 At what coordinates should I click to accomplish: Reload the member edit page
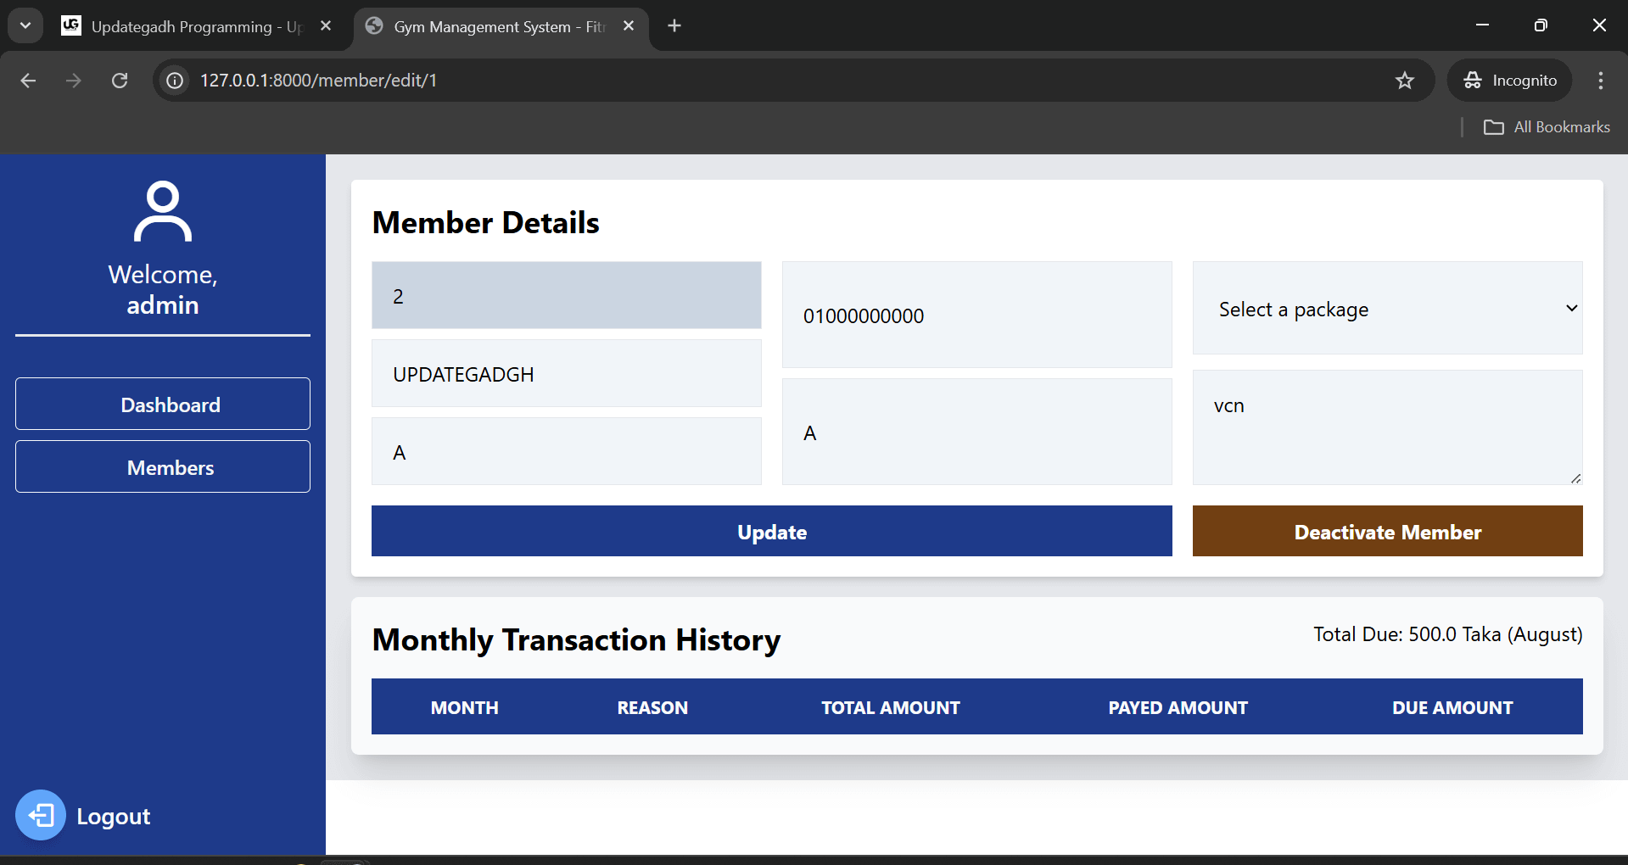pyautogui.click(x=120, y=80)
